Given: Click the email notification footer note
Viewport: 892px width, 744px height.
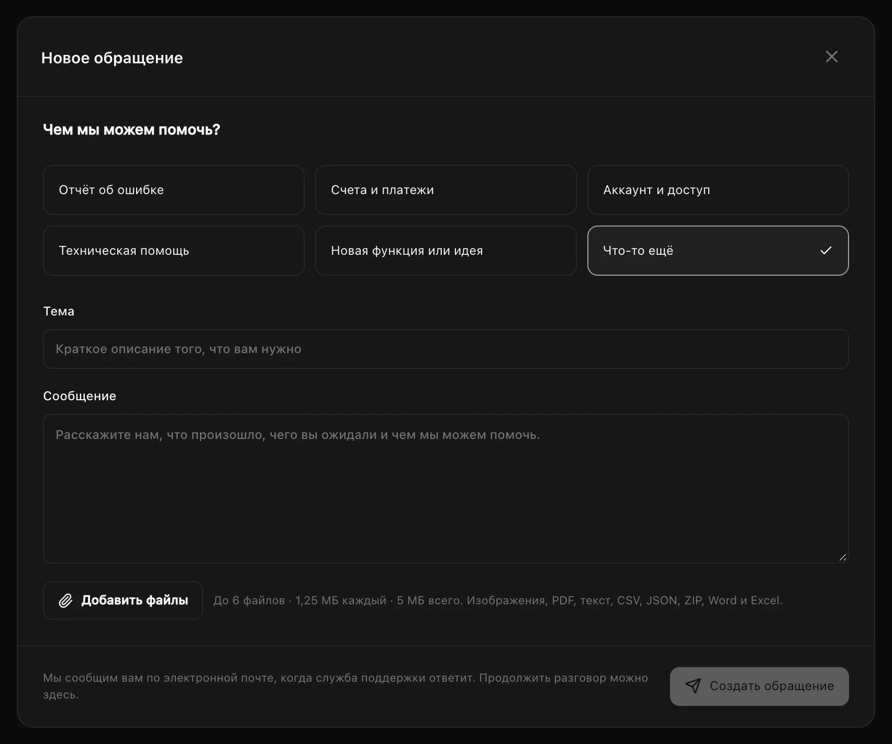Looking at the screenshot, I should pyautogui.click(x=345, y=686).
